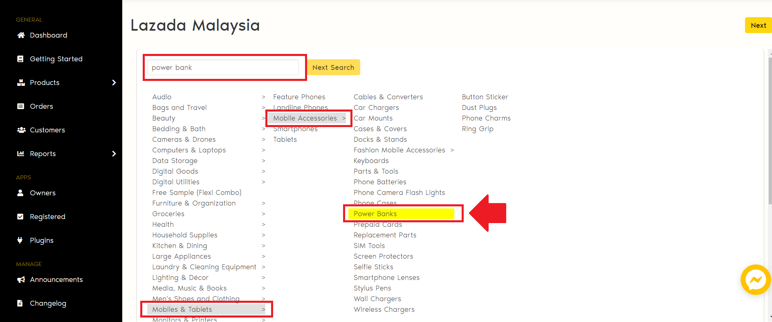Screen dimensions: 772x322
Task: Click the Dashboard home icon
Action: 21,35
